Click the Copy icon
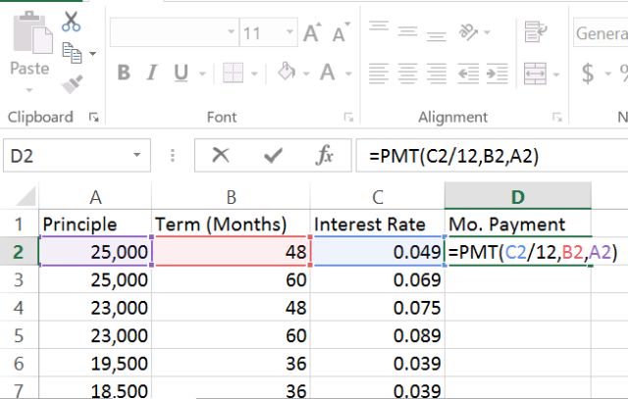Image resolution: width=628 pixels, height=399 pixels. [72, 53]
